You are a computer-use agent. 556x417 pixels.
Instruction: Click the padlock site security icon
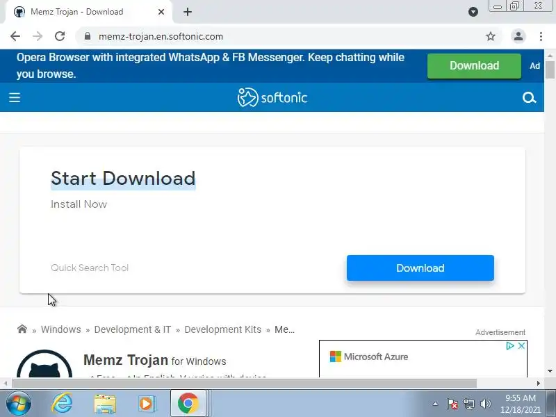(x=88, y=36)
